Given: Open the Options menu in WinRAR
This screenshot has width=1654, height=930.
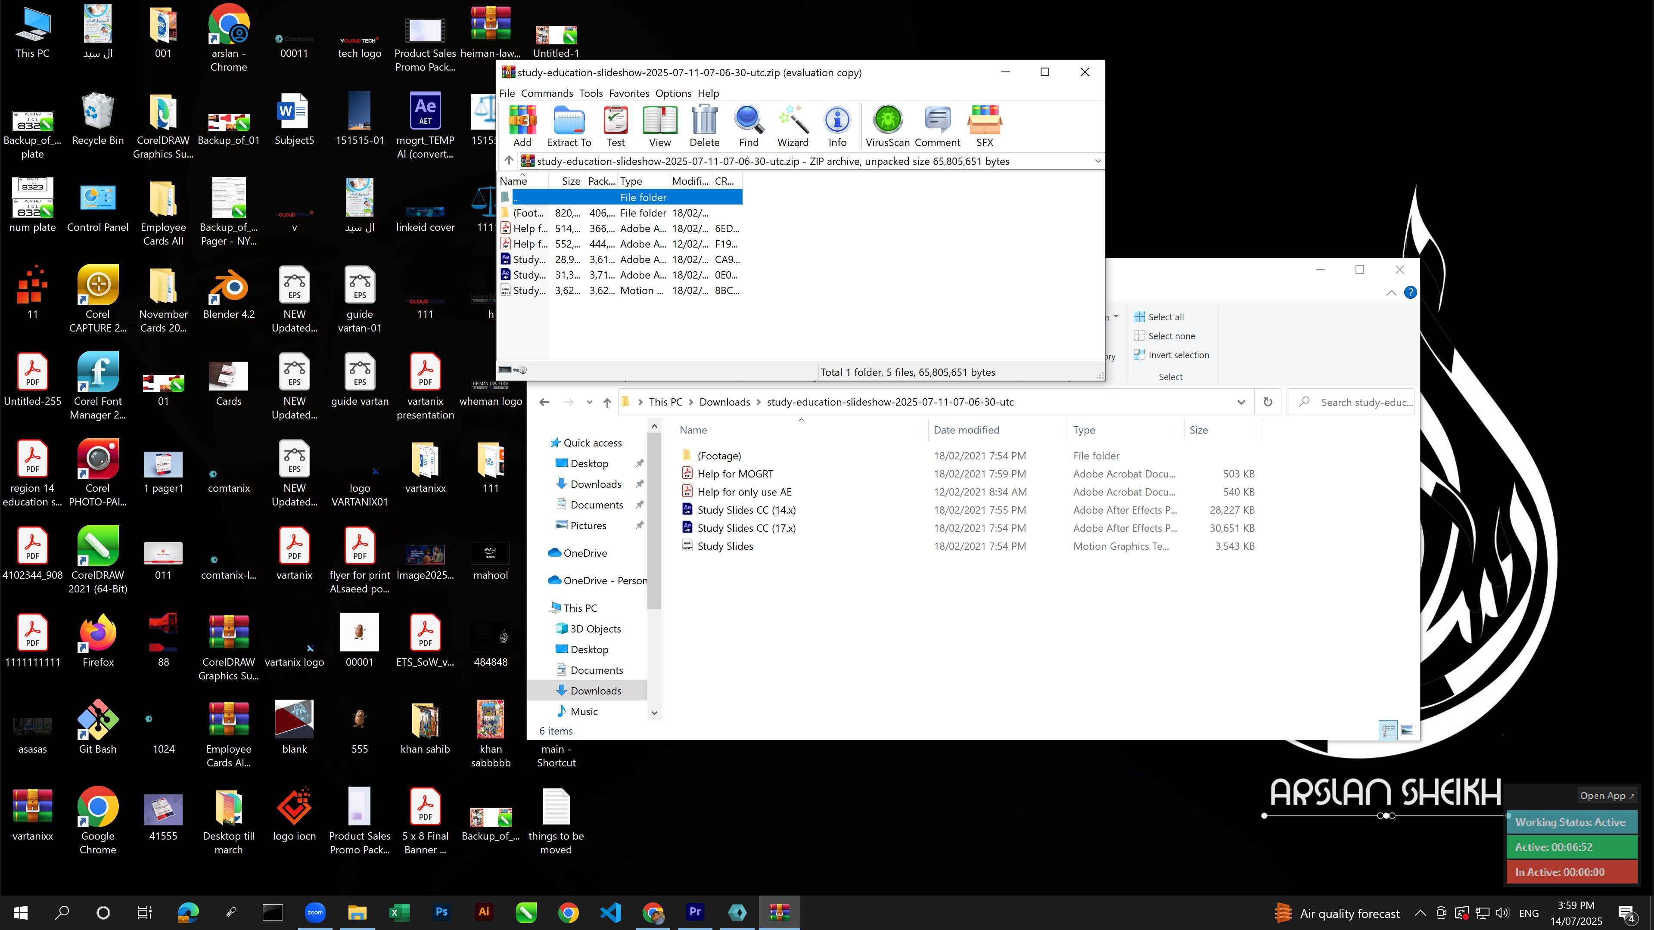Looking at the screenshot, I should [673, 93].
